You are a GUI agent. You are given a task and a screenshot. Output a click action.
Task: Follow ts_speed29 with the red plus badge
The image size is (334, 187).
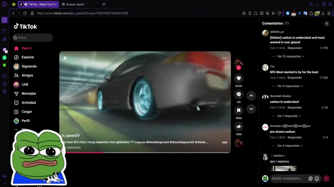coord(238,68)
